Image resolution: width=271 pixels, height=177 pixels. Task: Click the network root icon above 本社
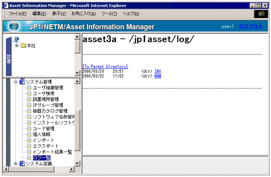coord(17,40)
